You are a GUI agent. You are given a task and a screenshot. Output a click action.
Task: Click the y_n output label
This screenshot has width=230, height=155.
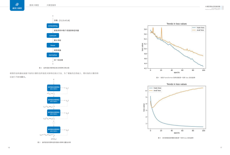(x=67, y=130)
